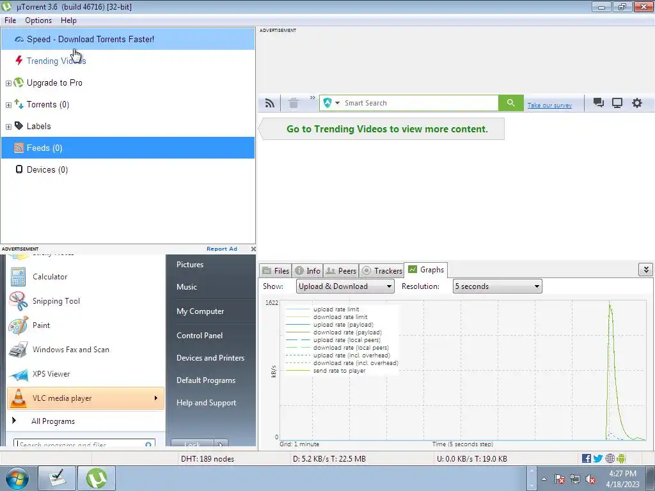The image size is (655, 491).
Task: Switch to the Trackers tab
Action: click(382, 270)
